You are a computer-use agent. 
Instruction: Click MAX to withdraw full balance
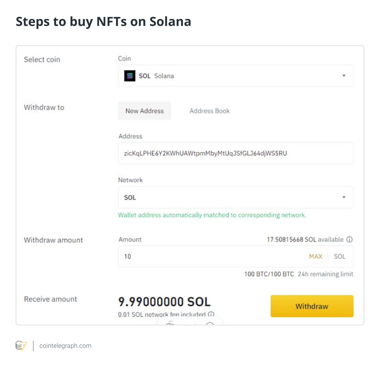(x=316, y=257)
